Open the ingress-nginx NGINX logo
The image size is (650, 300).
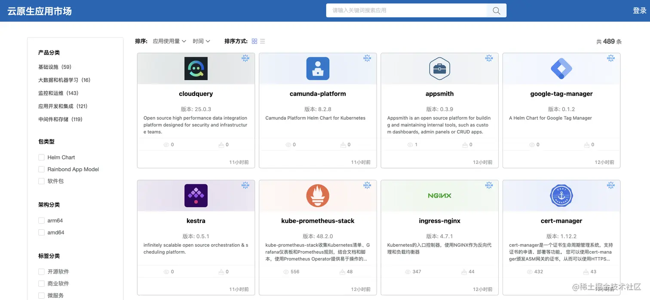pos(439,196)
